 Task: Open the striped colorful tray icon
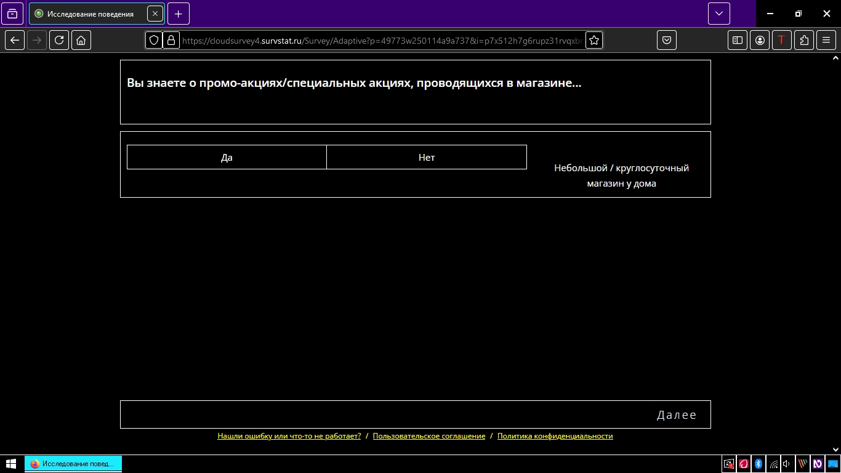803,464
